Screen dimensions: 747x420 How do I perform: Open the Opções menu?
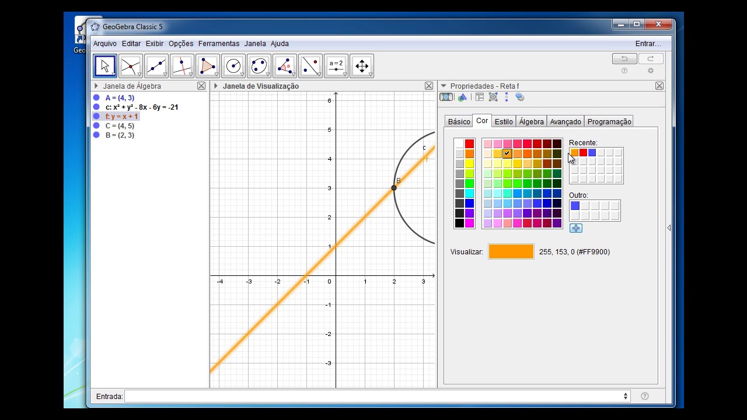[x=181, y=44]
